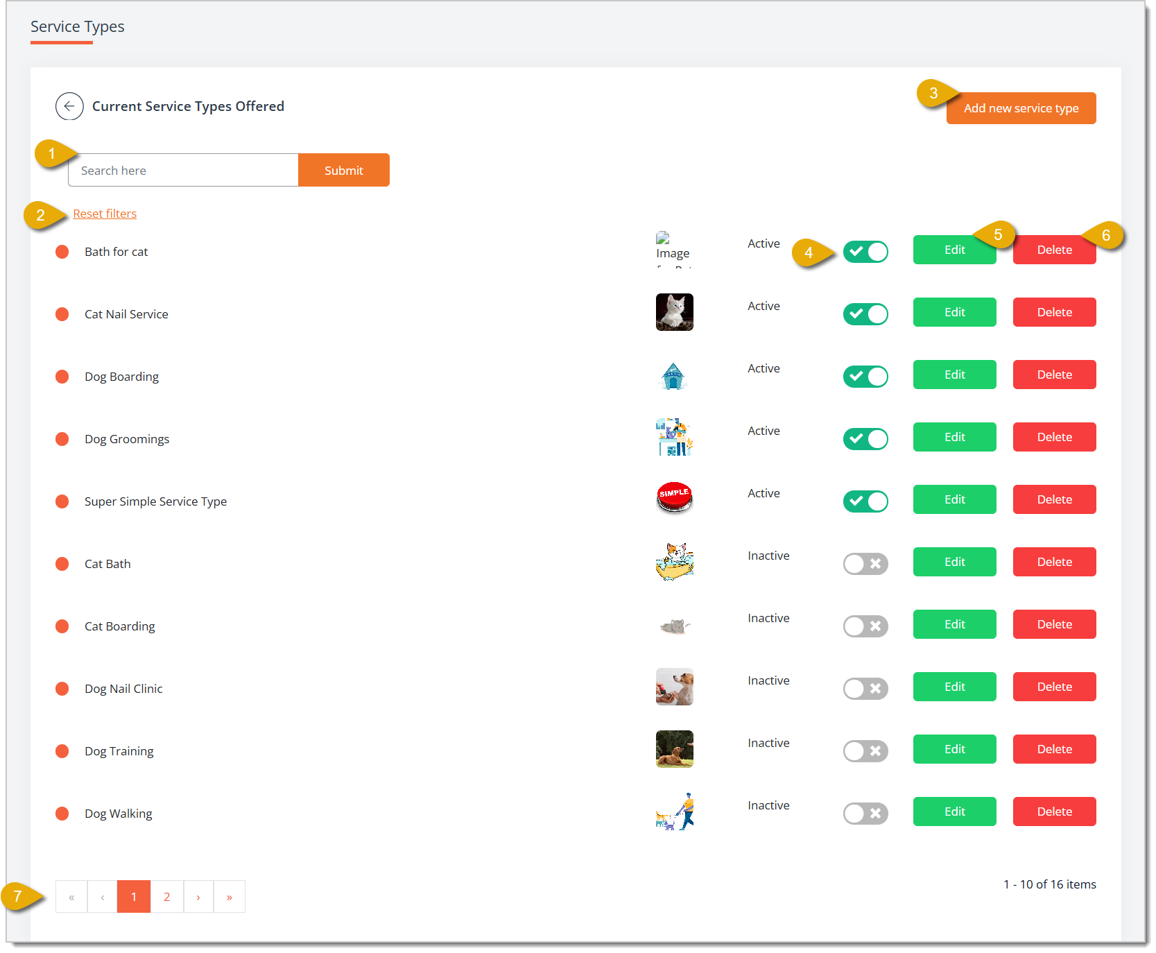Screen dimensions: 1156x953
Task: Jump to last page using double right arrow
Action: click(230, 897)
